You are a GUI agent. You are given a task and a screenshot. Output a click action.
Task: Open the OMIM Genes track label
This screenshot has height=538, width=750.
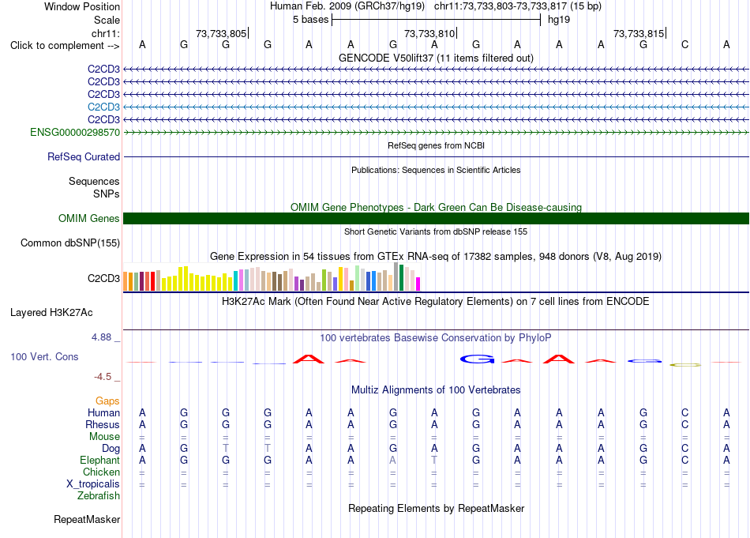(89, 218)
